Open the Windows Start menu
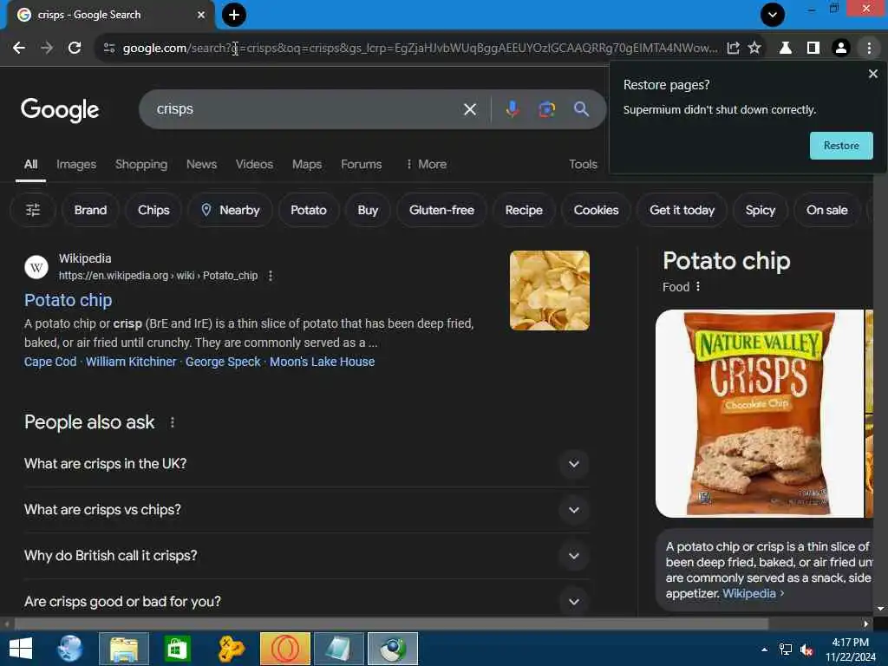The height and width of the screenshot is (666, 888). pyautogui.click(x=21, y=649)
